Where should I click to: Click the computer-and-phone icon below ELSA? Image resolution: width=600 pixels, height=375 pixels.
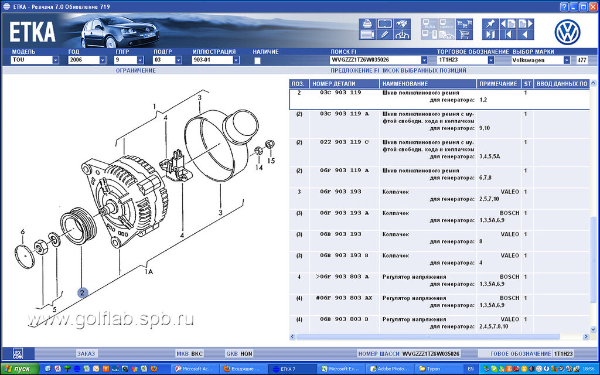[x=429, y=35]
